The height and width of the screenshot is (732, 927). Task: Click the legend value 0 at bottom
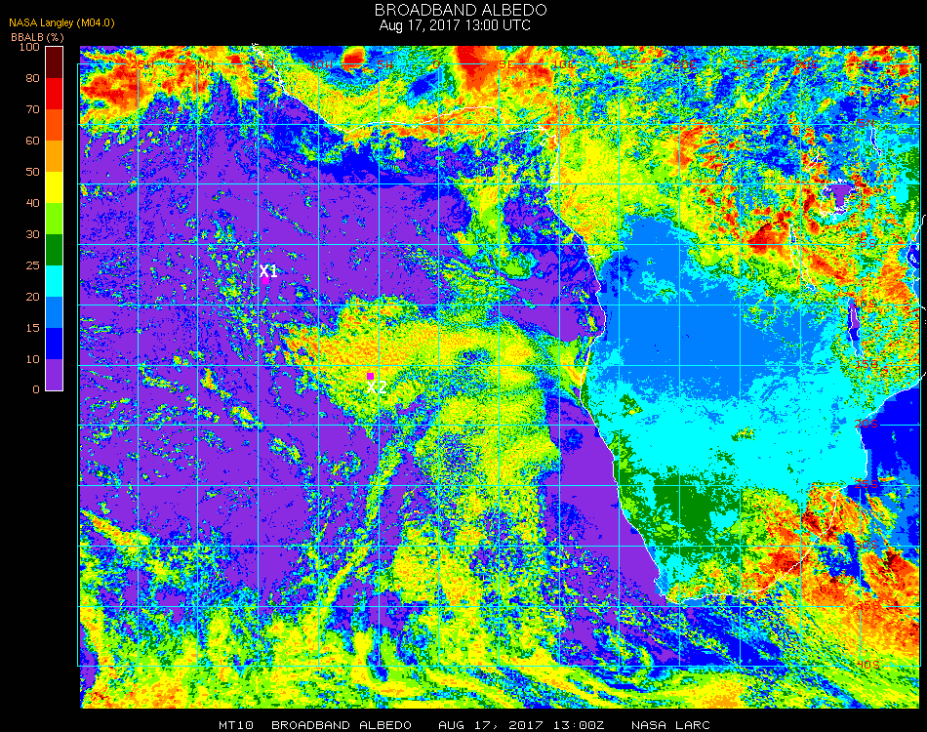pyautogui.click(x=36, y=389)
